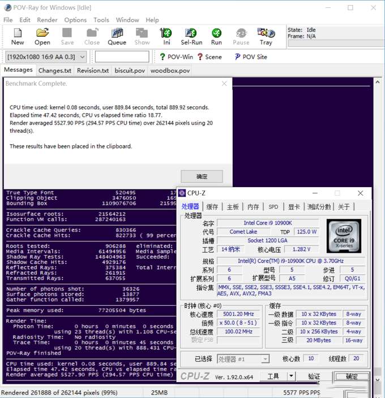Open the Render menu
The width and height of the screenshot is (385, 398).
coord(47,20)
